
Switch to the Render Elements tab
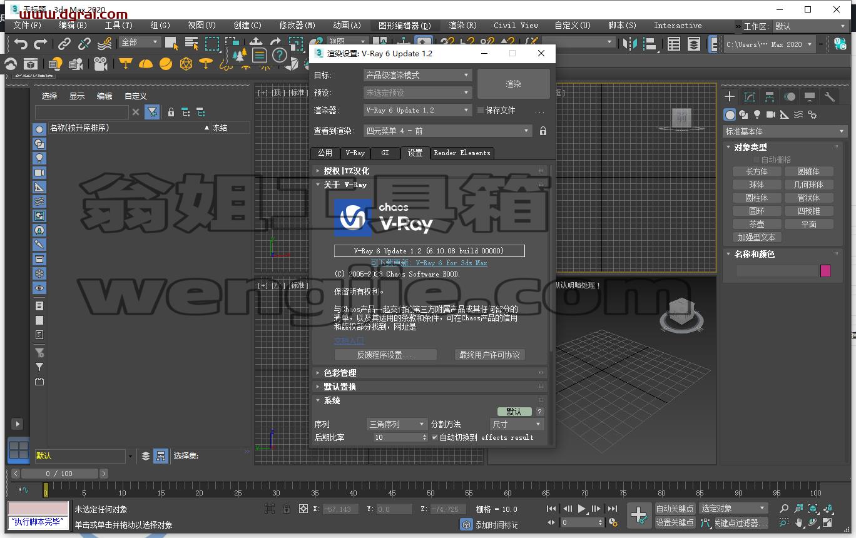click(x=462, y=153)
